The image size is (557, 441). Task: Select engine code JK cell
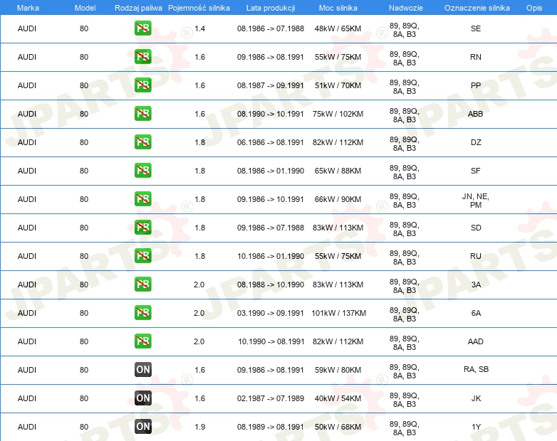476,398
